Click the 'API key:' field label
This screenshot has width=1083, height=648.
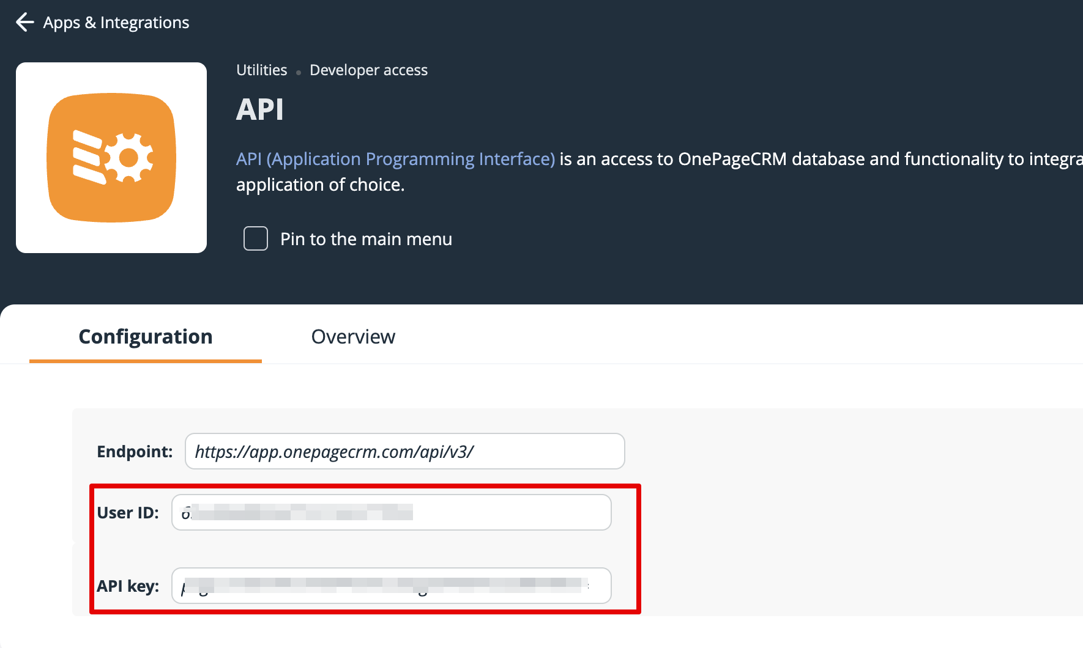[128, 586]
